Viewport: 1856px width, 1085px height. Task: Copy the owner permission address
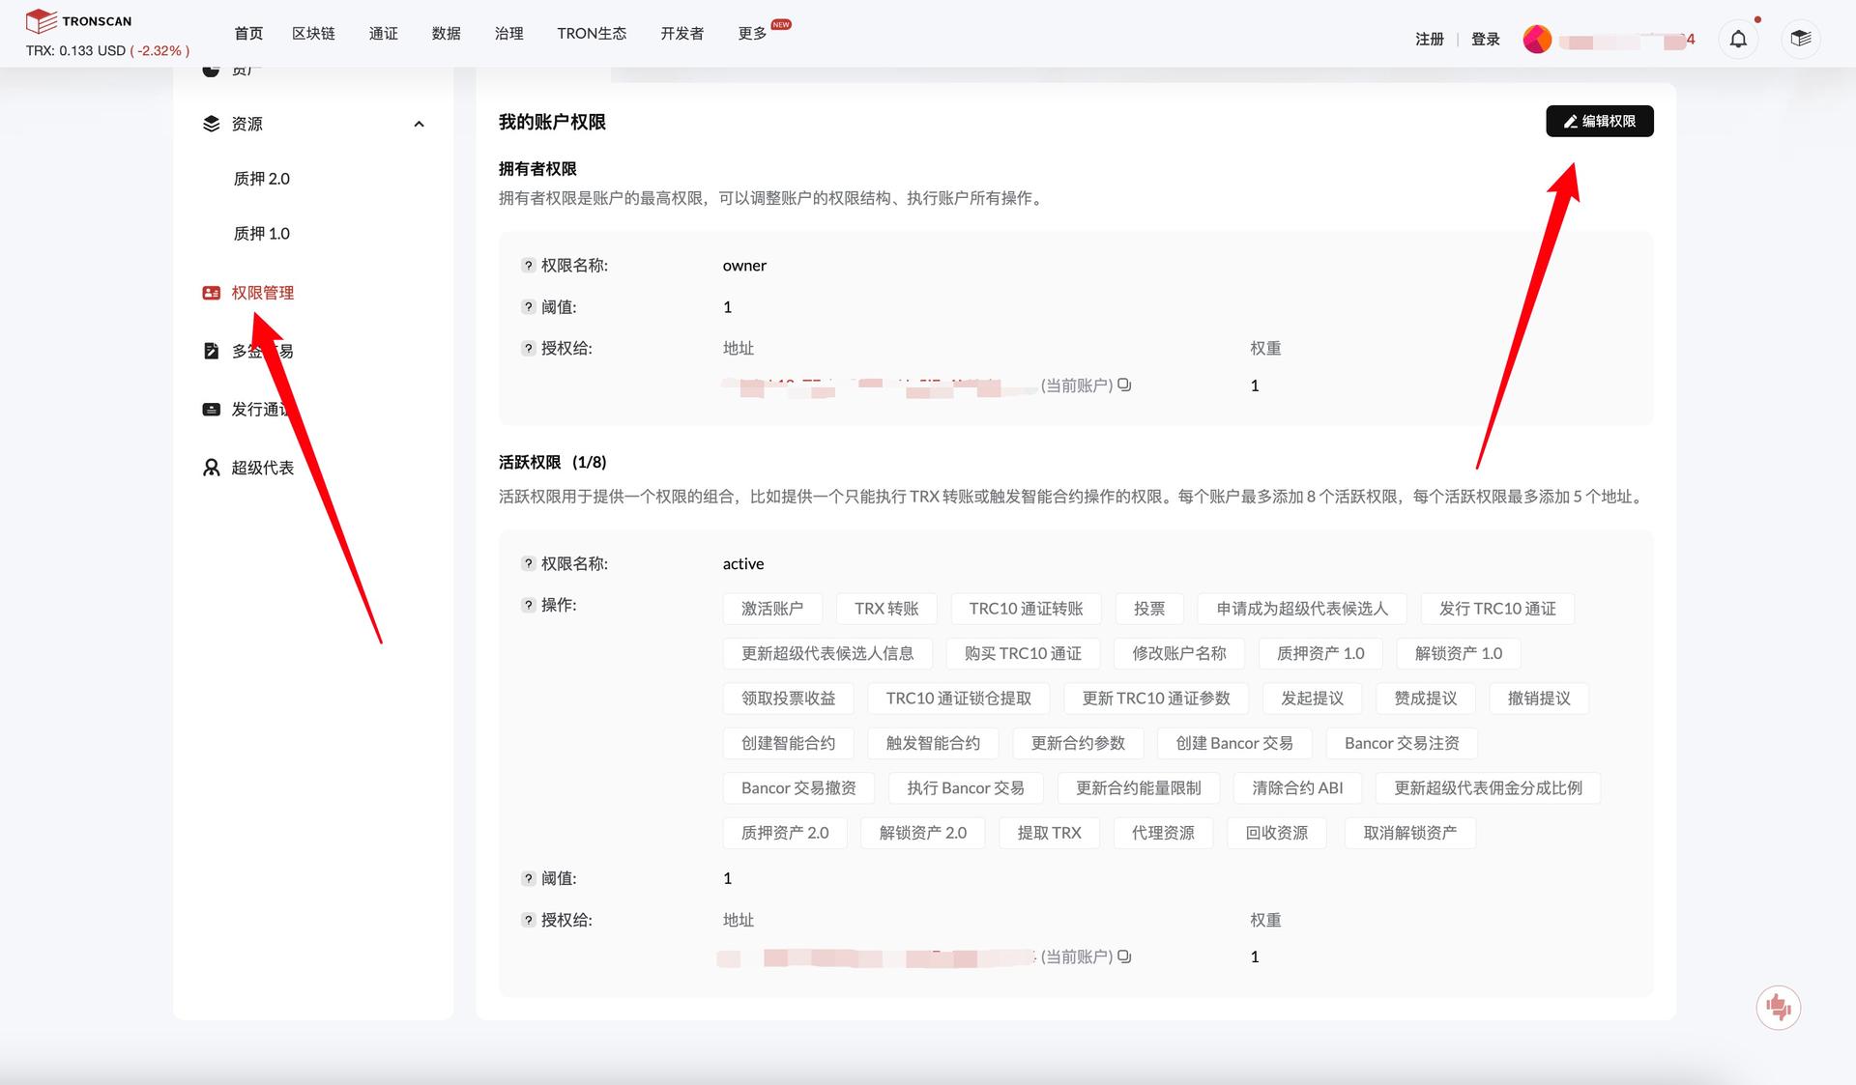pyautogui.click(x=1124, y=385)
